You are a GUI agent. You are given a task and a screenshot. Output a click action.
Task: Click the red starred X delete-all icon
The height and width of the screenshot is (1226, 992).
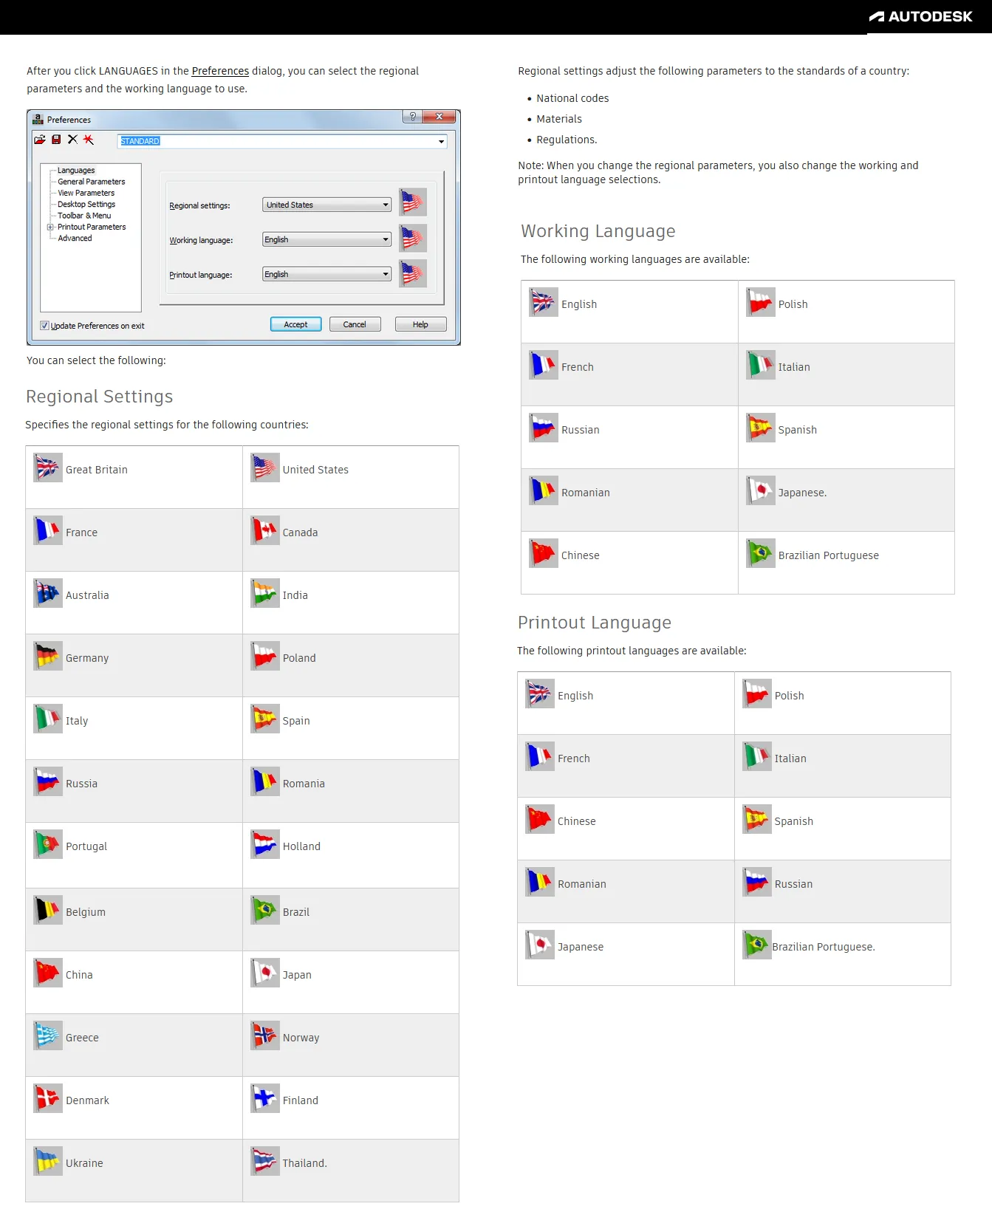(x=89, y=140)
